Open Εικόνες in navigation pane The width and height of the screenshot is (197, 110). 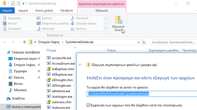(x=17, y=77)
